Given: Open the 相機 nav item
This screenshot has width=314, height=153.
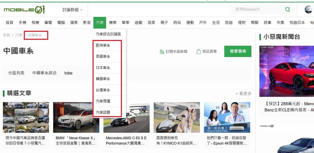Looking at the screenshot, I should 35,23.
